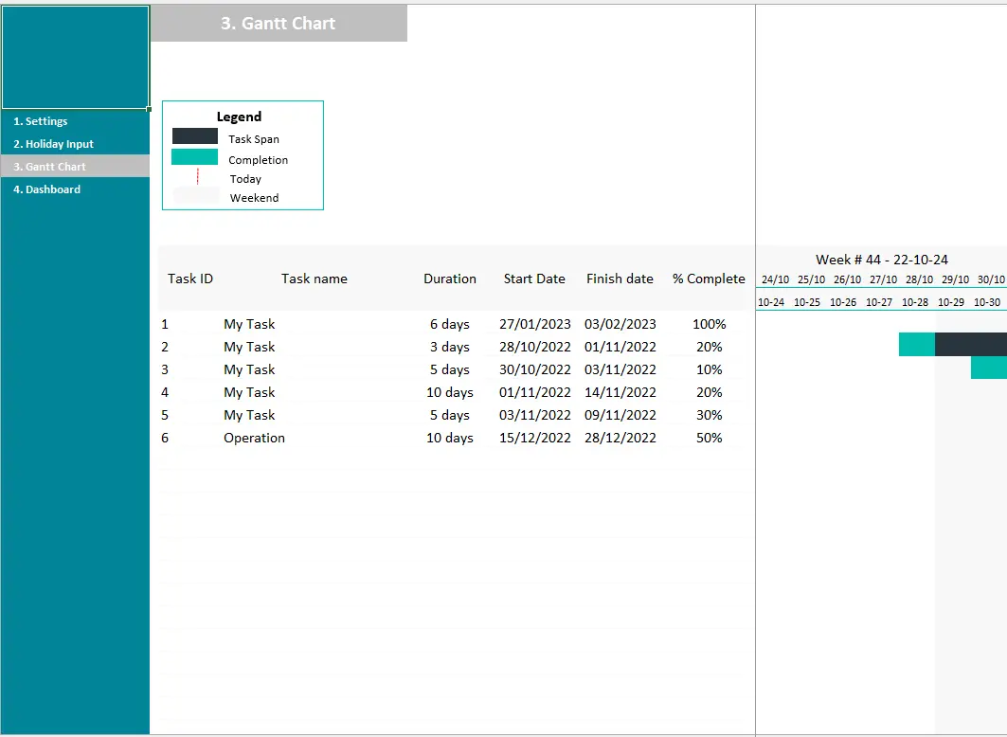This screenshot has width=1007, height=737.
Task: Select the Task name column header
Action: [314, 279]
